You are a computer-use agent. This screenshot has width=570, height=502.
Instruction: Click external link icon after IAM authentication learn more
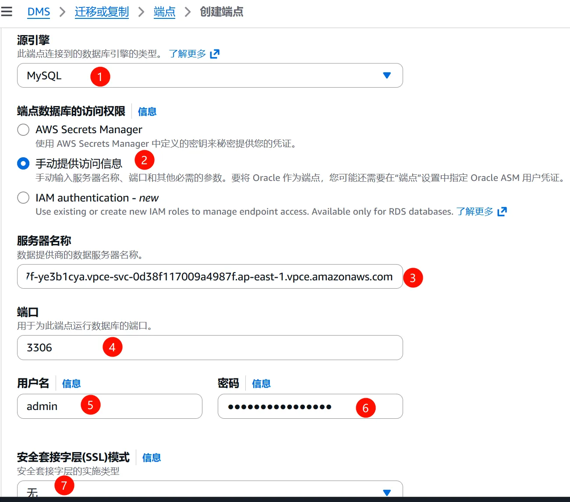502,212
